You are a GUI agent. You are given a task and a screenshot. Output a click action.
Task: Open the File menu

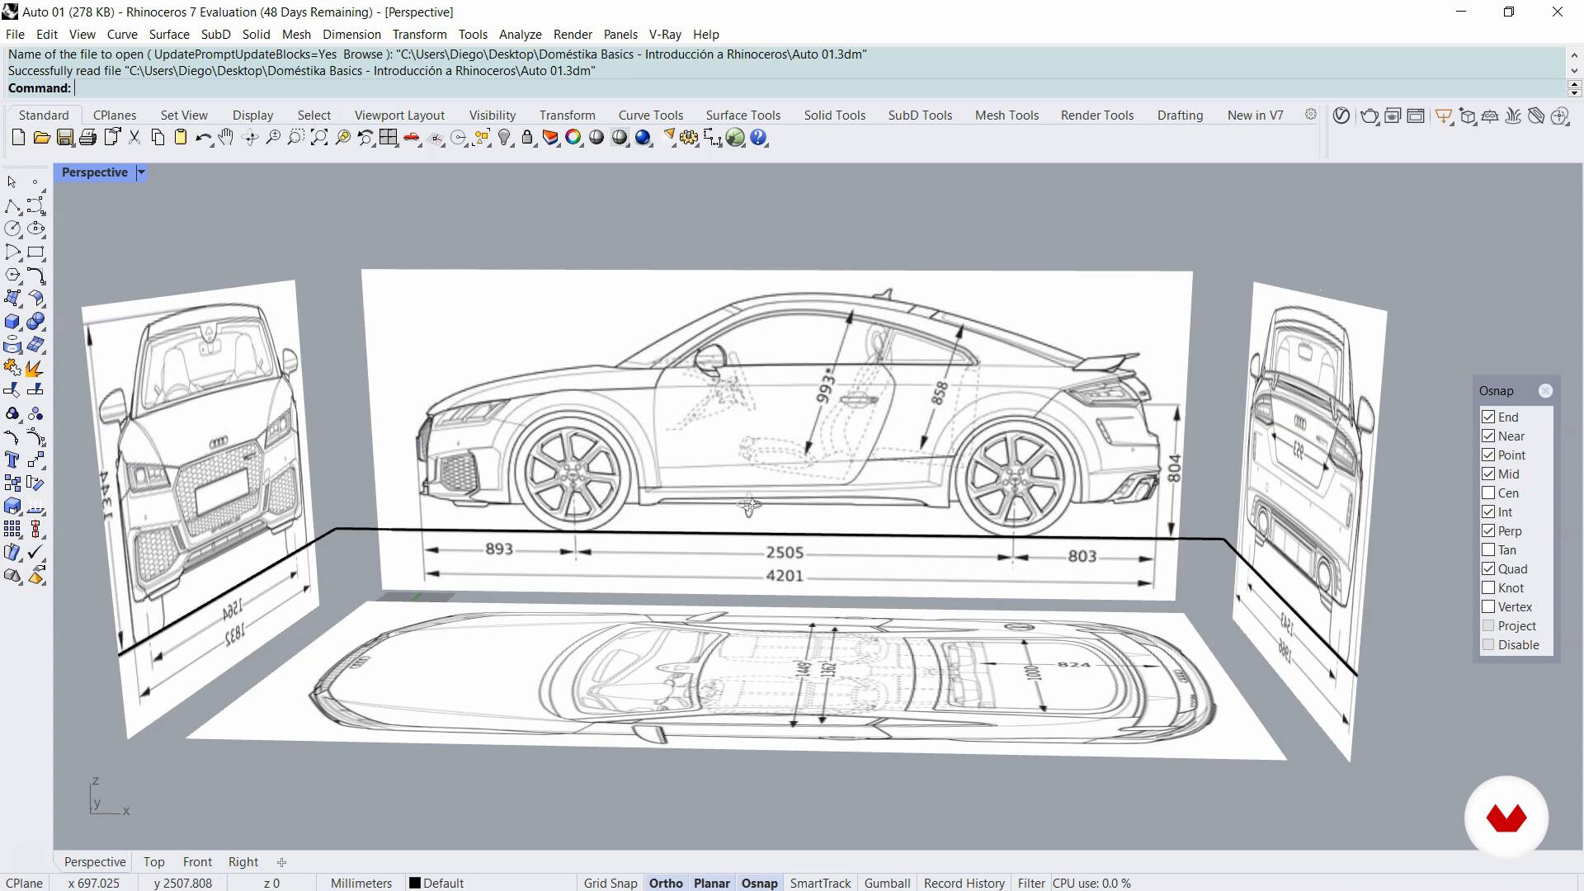15,35
